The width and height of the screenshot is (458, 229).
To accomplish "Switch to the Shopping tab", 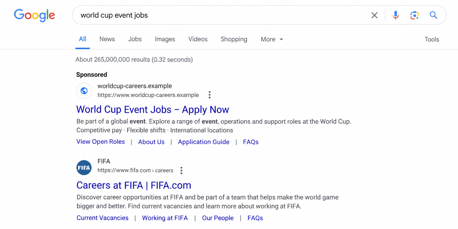I will pyautogui.click(x=234, y=39).
